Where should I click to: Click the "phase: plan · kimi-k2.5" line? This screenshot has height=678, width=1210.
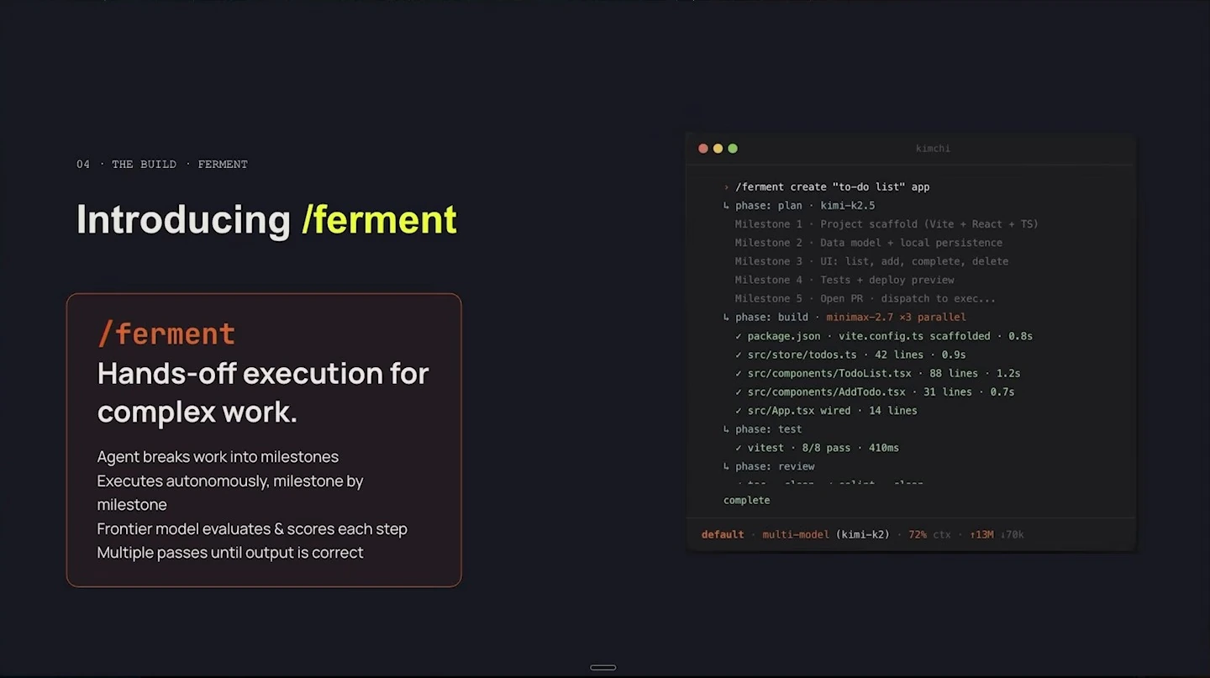click(x=799, y=205)
